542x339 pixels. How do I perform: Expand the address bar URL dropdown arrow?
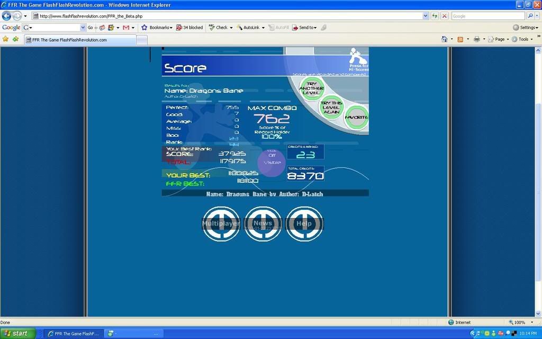(426, 16)
